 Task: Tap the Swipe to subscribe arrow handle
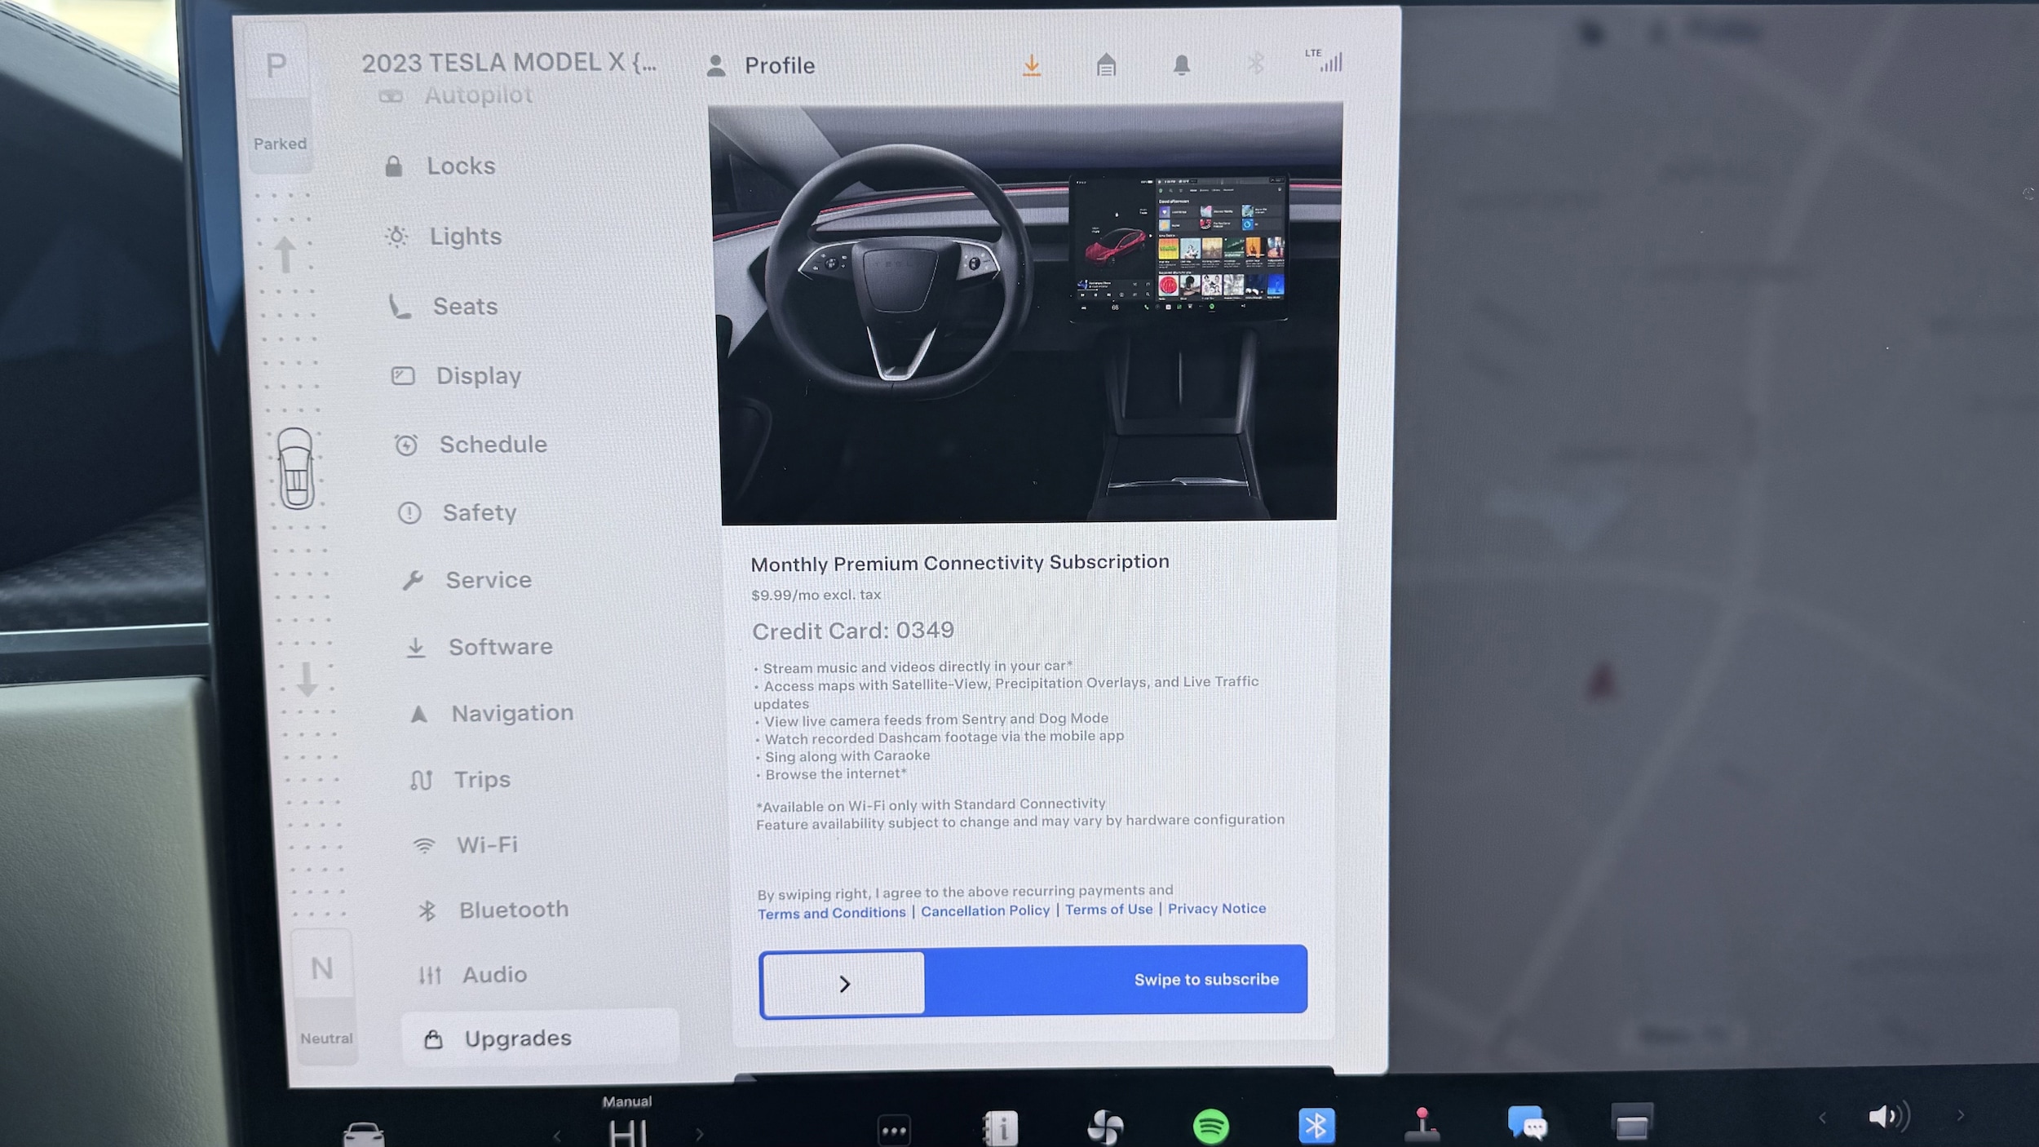[x=843, y=984]
